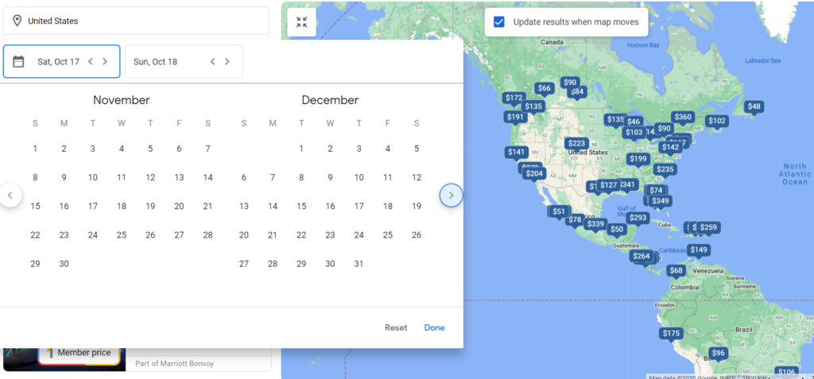This screenshot has height=379, width=814.
Task: Click the $78 price marker
Action: pos(575,219)
